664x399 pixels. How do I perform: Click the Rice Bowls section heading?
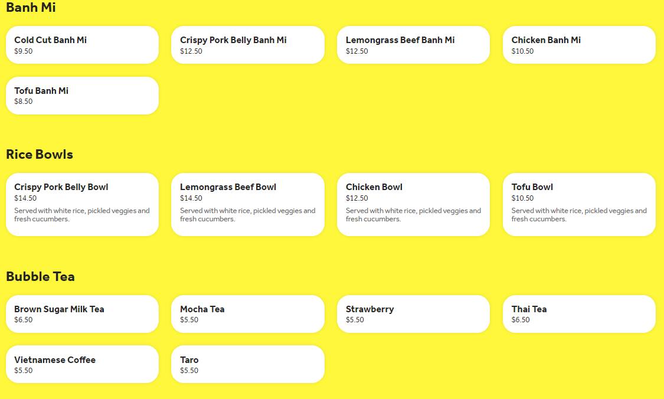click(39, 154)
